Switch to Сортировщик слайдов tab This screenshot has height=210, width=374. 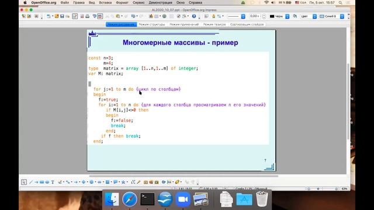[247, 24]
